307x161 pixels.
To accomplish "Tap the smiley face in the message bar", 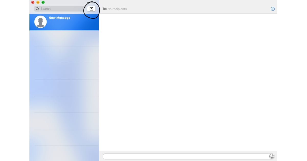I will pyautogui.click(x=271, y=156).
